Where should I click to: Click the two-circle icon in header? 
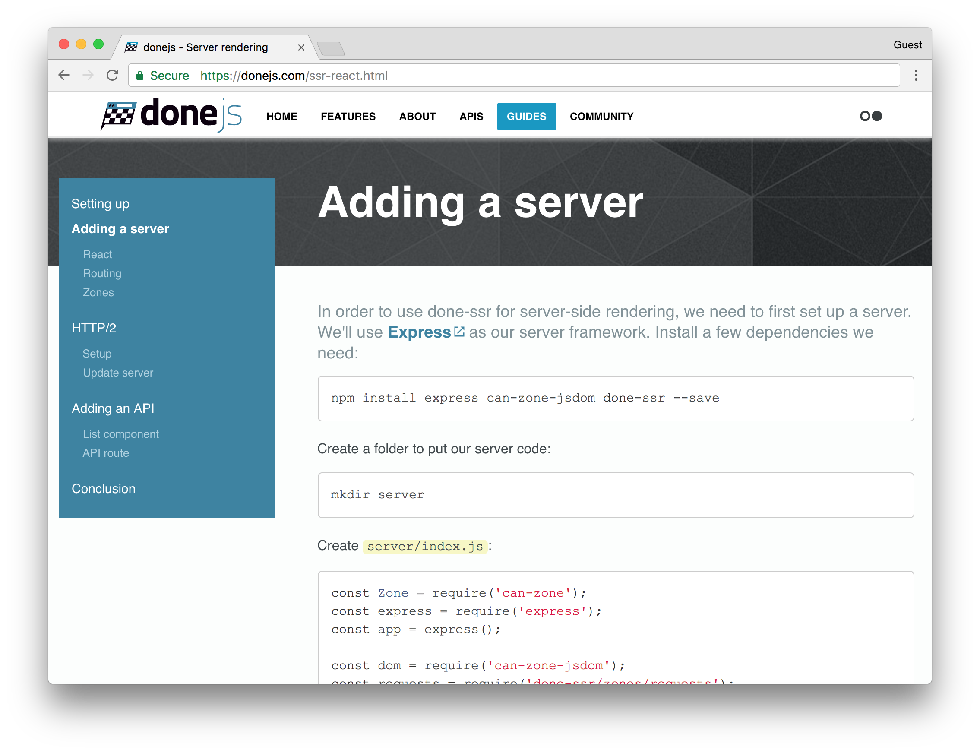870,116
